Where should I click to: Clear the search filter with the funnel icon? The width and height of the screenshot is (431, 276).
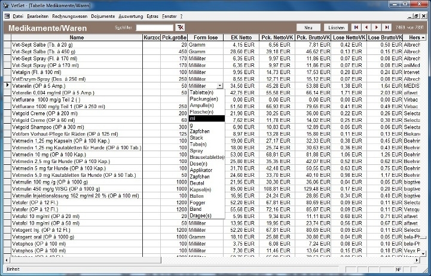pos(181,27)
